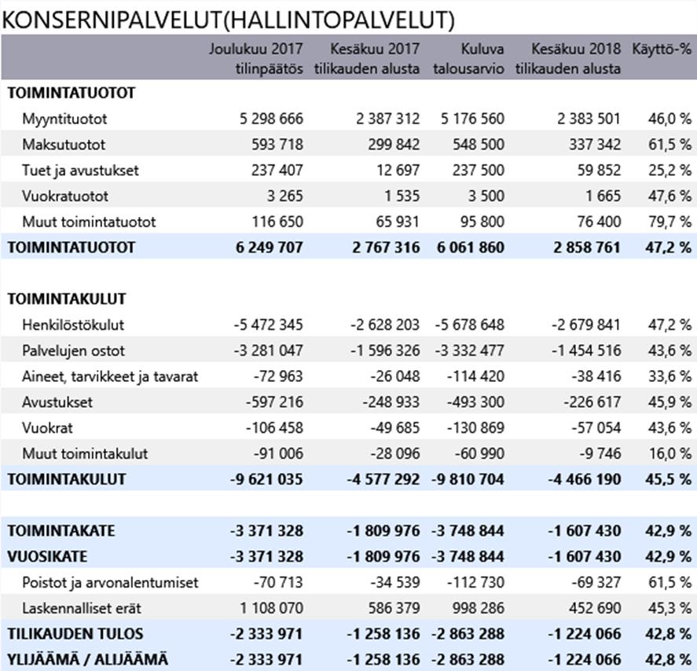697x671 pixels.
Task: Click total value -9 621 035
Action: click(x=266, y=479)
